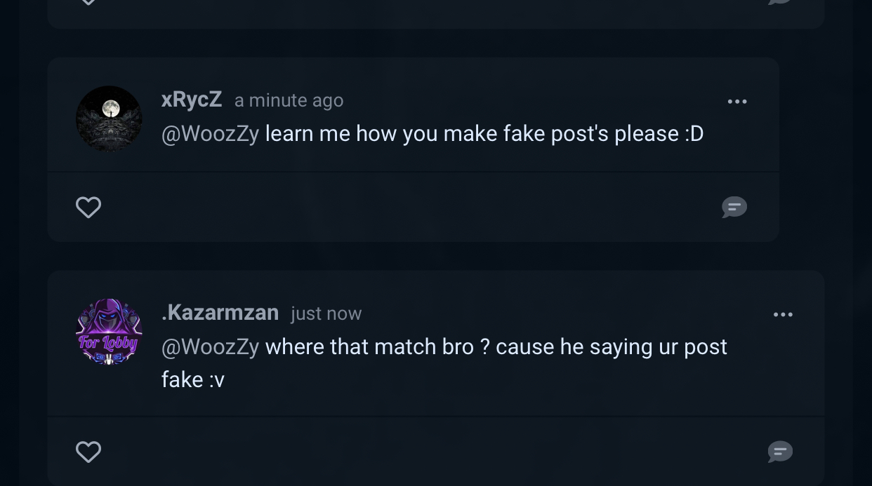Click the cut-off heart icon at top
The image size is (872, 486).
coord(88,2)
